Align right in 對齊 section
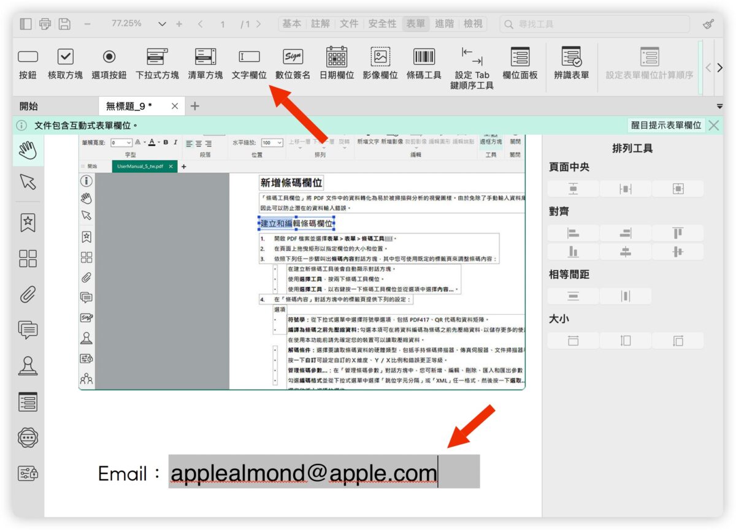Screen dimensions: 736x530 point(626,233)
